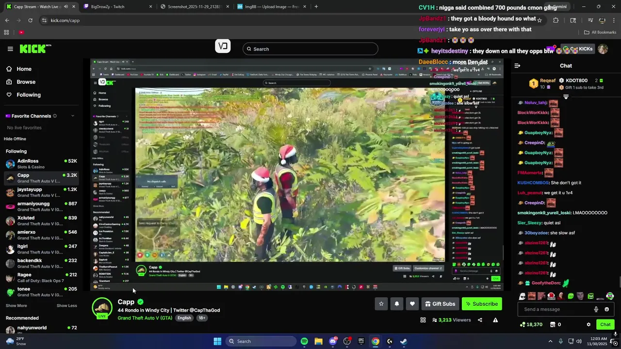Switch to the BigDrowZy - Twitch tab

117,7
